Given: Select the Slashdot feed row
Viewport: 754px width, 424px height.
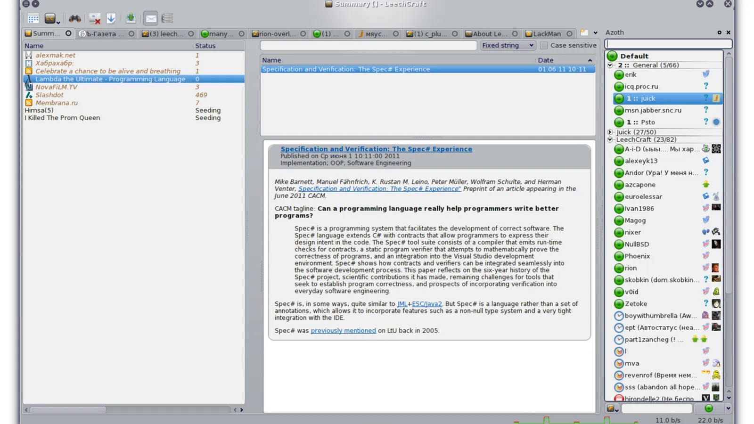Looking at the screenshot, I should pyautogui.click(x=134, y=95).
